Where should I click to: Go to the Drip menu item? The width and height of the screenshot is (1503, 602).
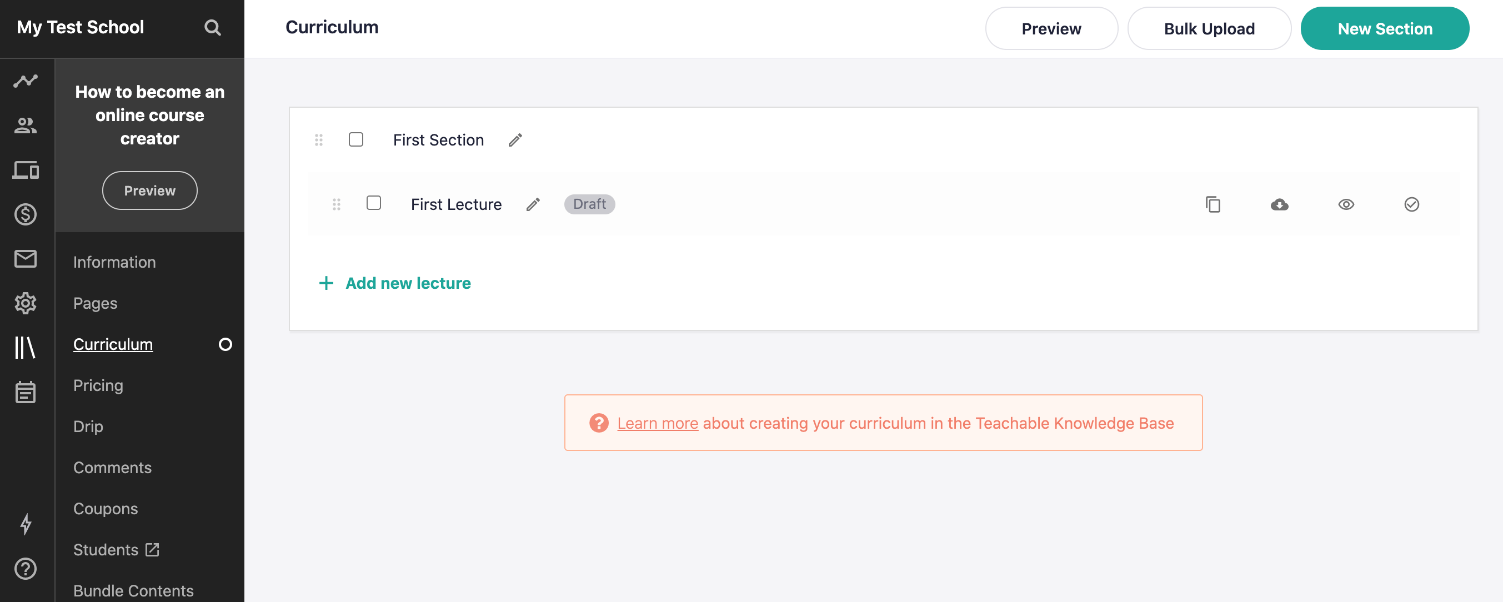pos(88,427)
